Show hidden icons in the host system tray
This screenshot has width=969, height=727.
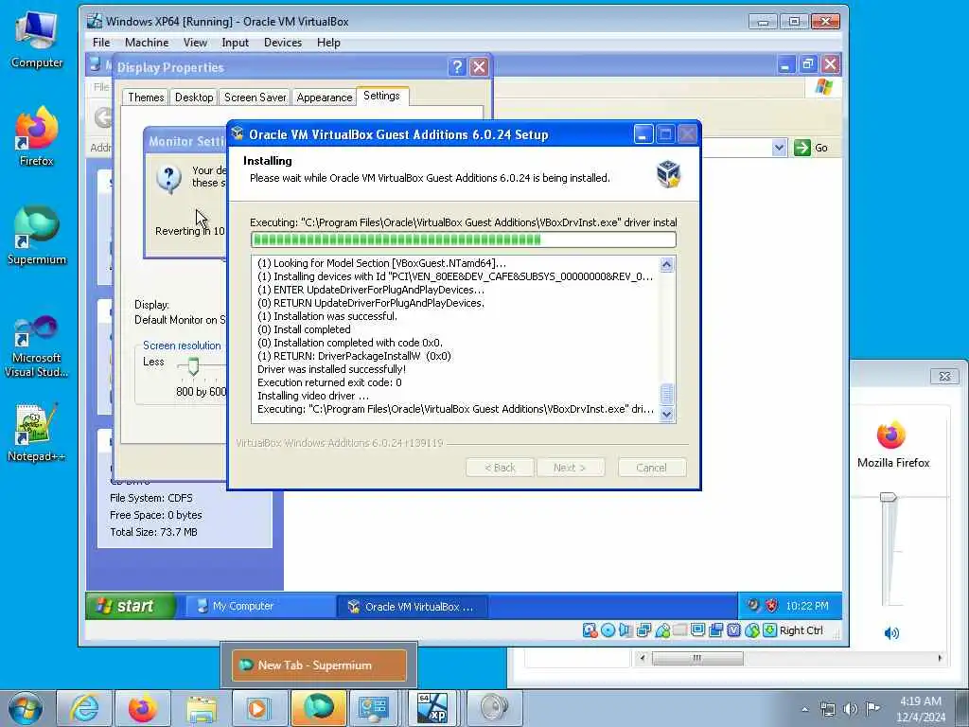804,709
